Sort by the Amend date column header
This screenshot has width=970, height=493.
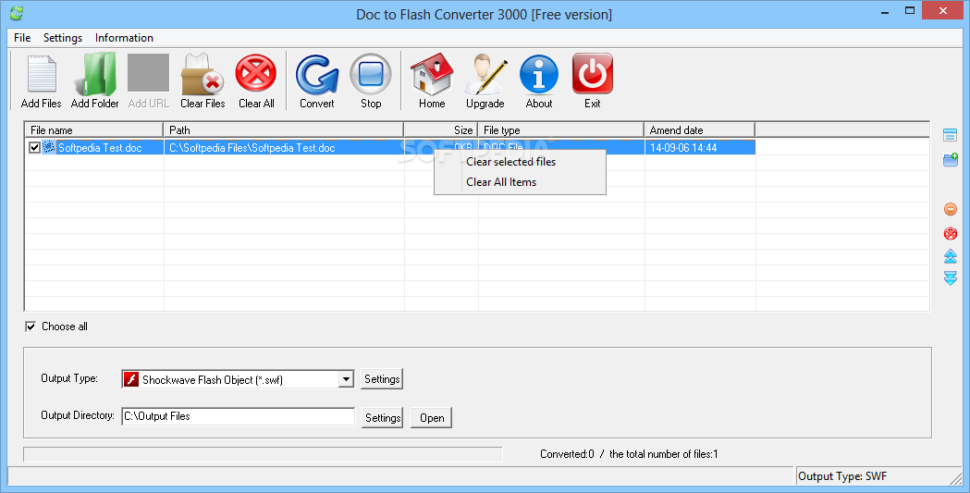(x=699, y=129)
